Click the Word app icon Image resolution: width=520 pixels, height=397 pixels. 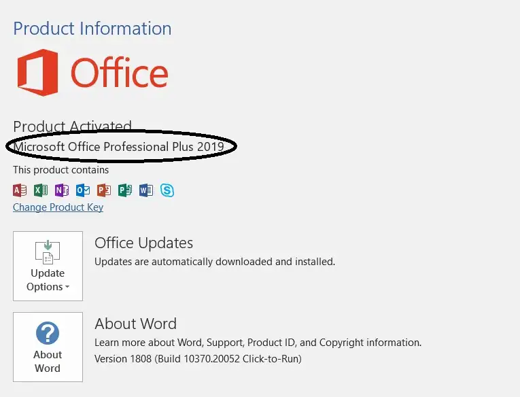point(146,190)
